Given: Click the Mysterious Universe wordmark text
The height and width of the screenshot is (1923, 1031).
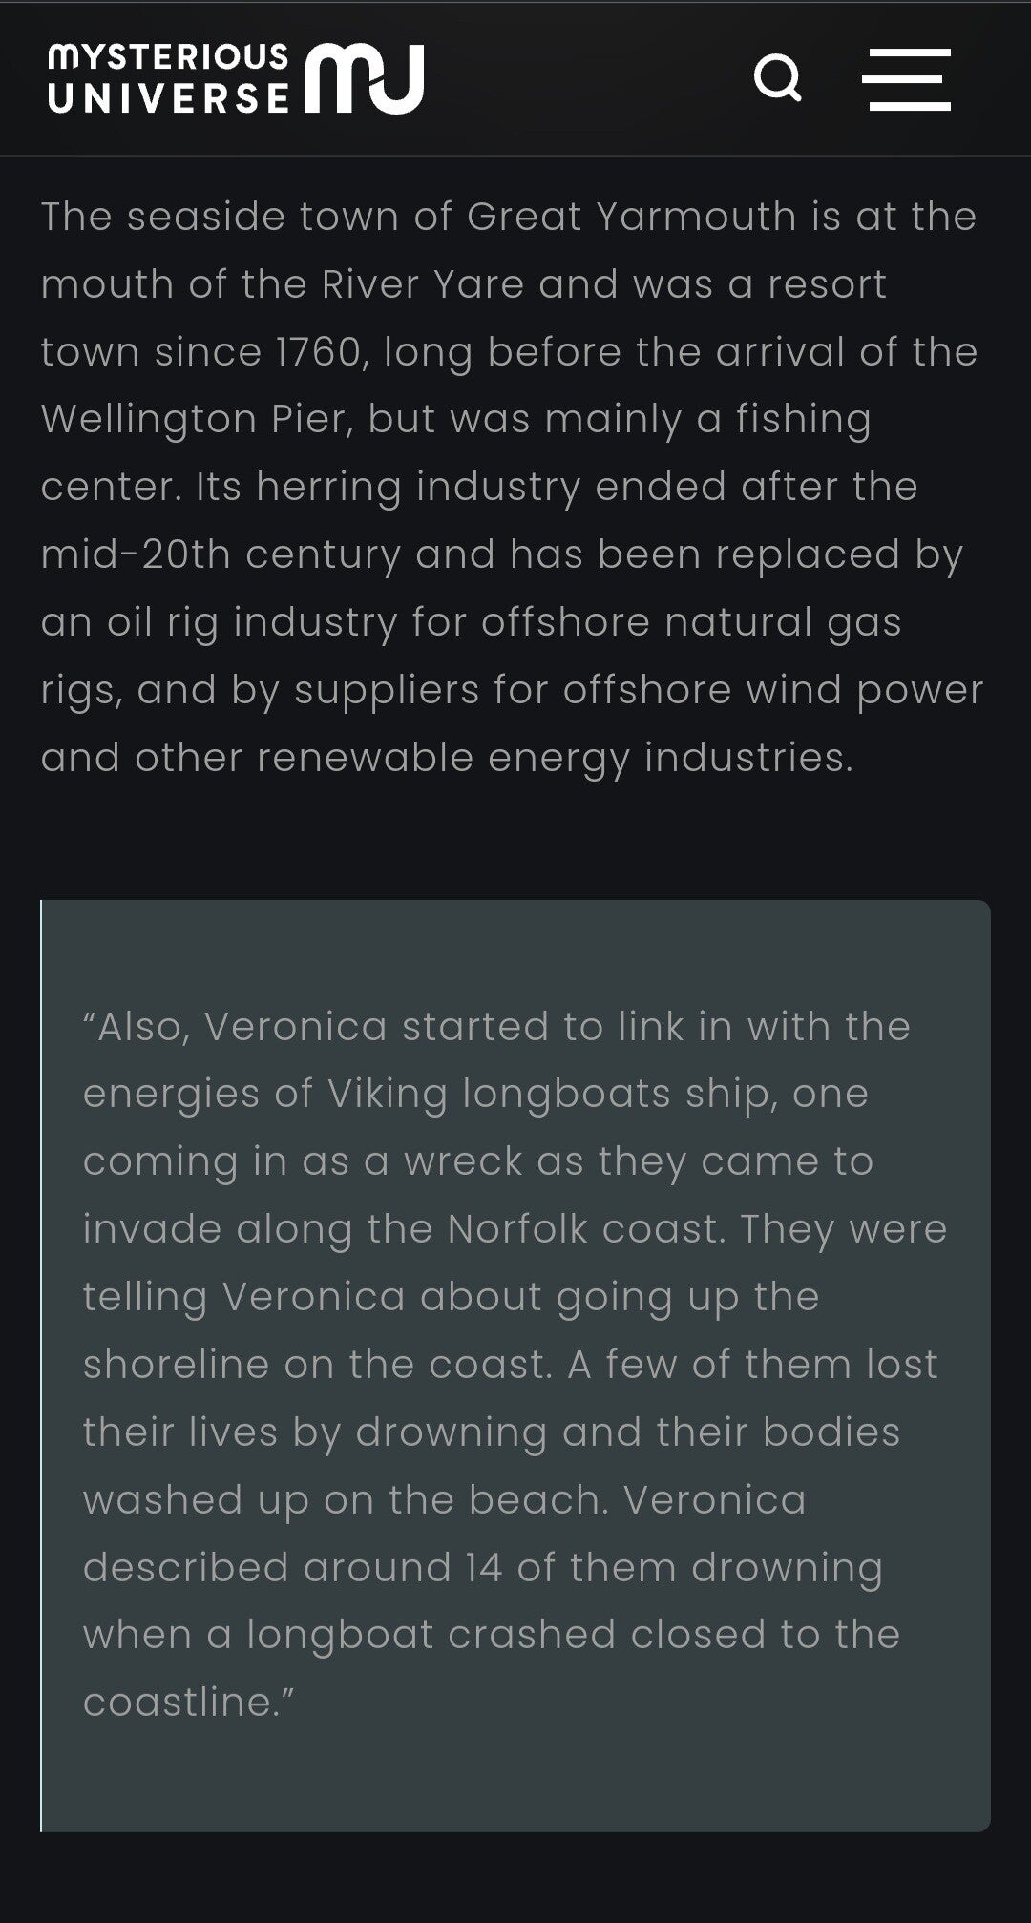Looking at the screenshot, I should pyautogui.click(x=168, y=78).
